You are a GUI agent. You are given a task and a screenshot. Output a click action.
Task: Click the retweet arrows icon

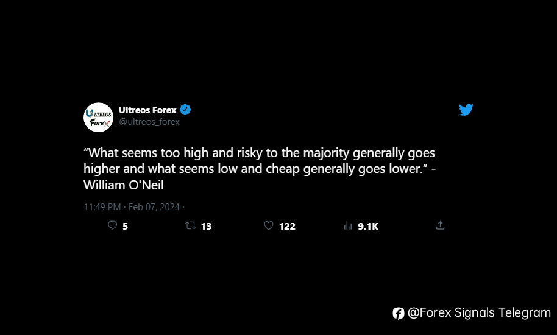click(190, 225)
